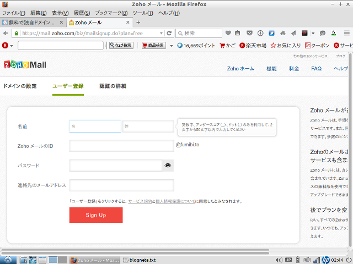Open the bookmarks list icon

click(x=238, y=33)
